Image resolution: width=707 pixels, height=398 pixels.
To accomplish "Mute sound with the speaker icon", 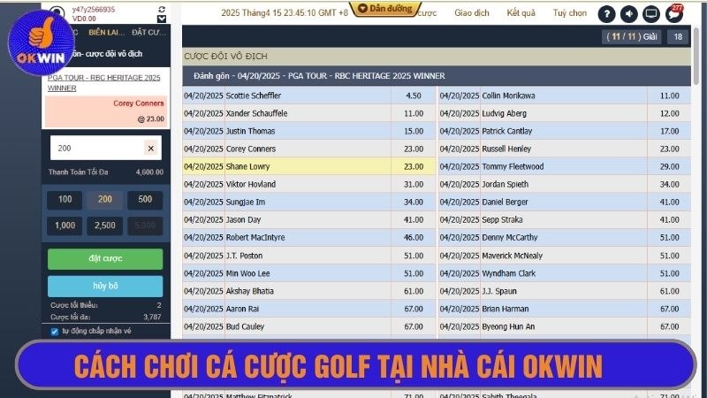I will (629, 14).
